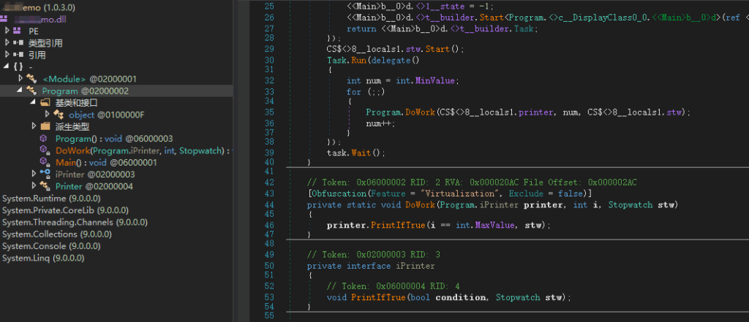Screen dimensions: 749x322
Task: Expand the <Module> tree node
Action: (20, 78)
